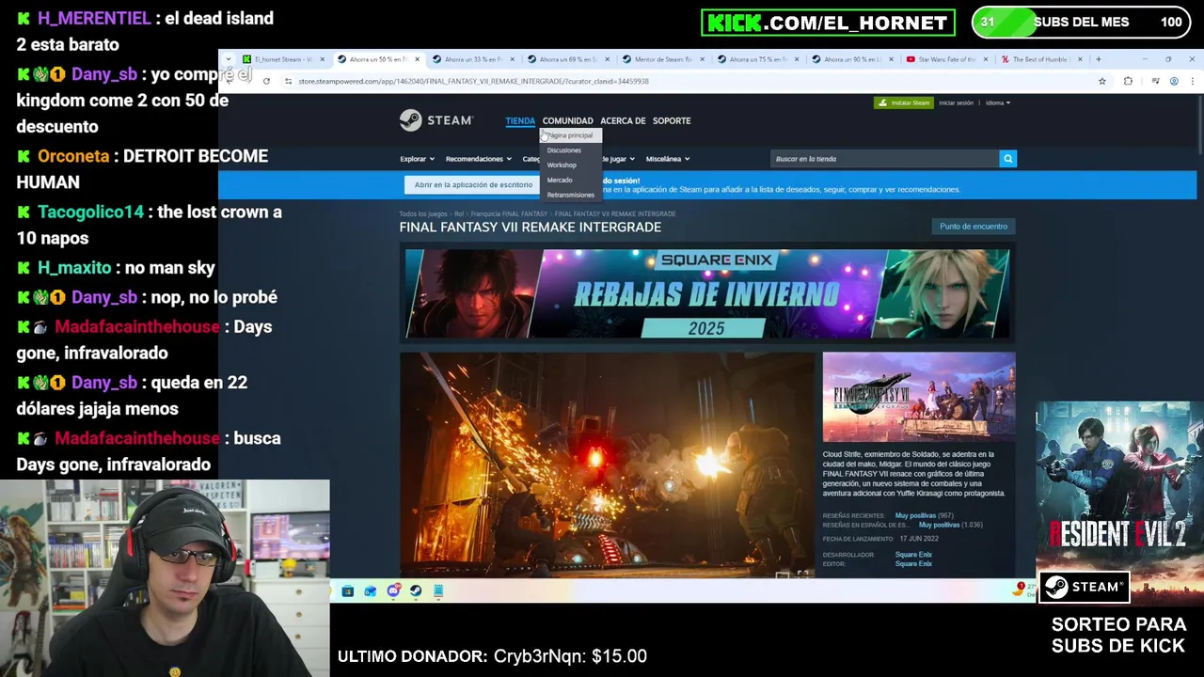
Task: Click 'Muy positivas (967)' recent reviews link
Action: [x=924, y=515]
